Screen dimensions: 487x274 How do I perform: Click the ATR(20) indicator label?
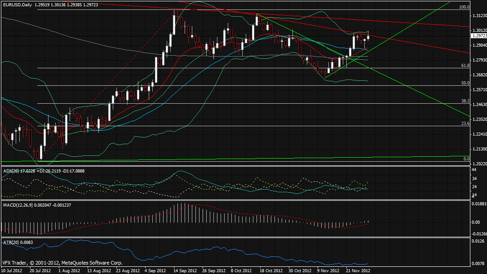coord(10,243)
